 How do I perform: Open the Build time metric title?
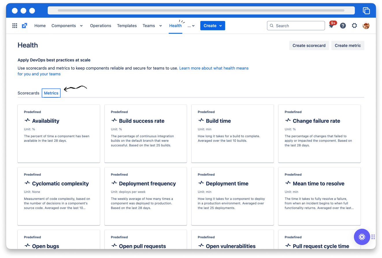coord(218,121)
